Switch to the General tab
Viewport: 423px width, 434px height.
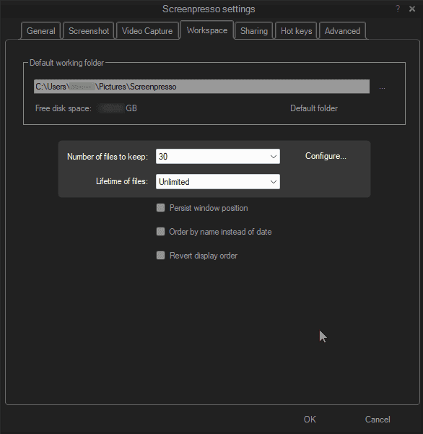point(40,31)
